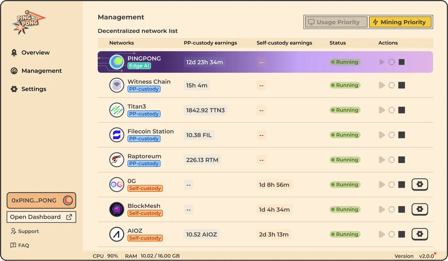The width and height of the screenshot is (448, 261).
Task: Open the Overview page
Action: pyautogui.click(x=30, y=53)
